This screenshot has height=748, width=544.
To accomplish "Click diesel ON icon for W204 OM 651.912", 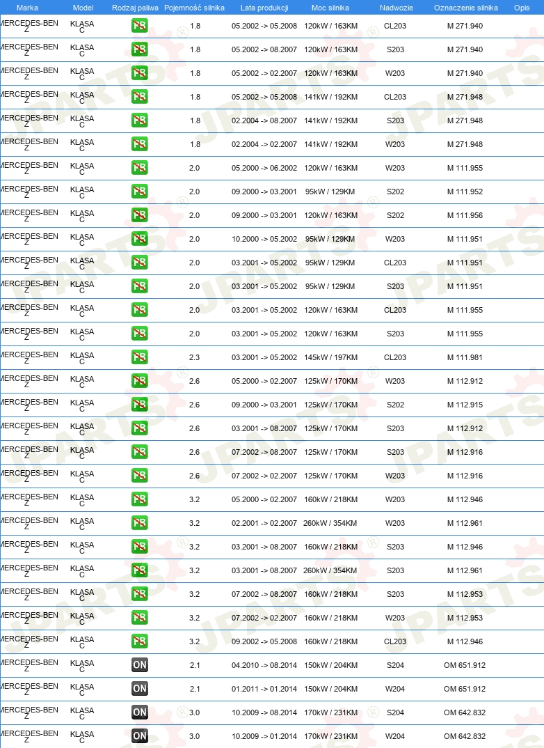I will coord(140,689).
